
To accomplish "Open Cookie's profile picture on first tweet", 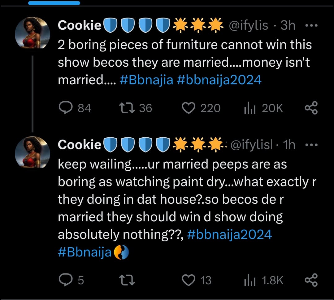I will click(x=33, y=33).
